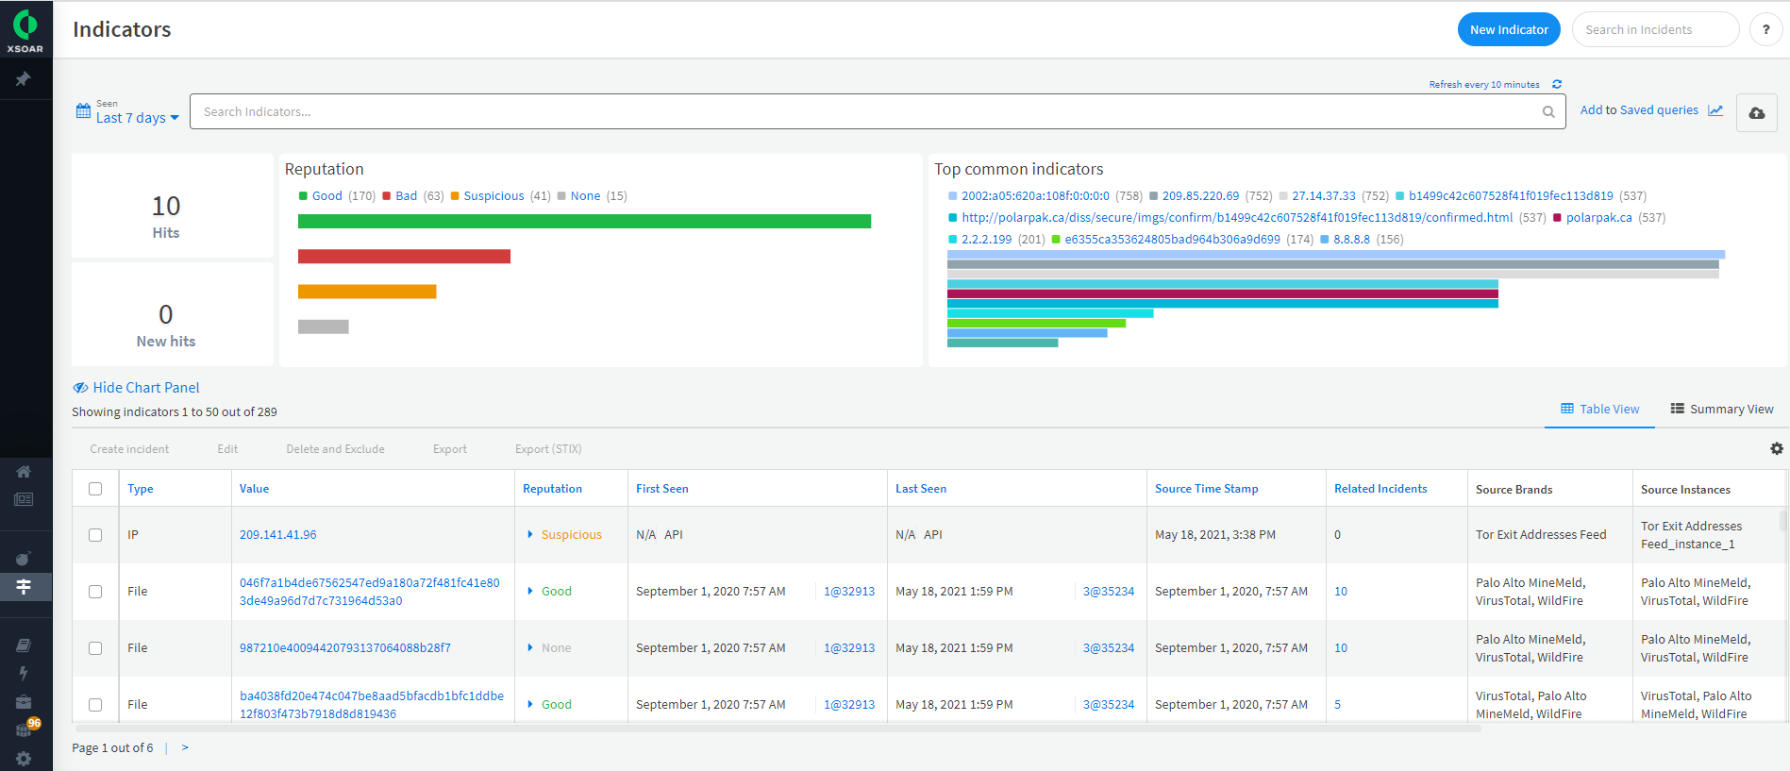Open table settings gear icon
Screen dimensions: 1790x771
[x=1776, y=449]
